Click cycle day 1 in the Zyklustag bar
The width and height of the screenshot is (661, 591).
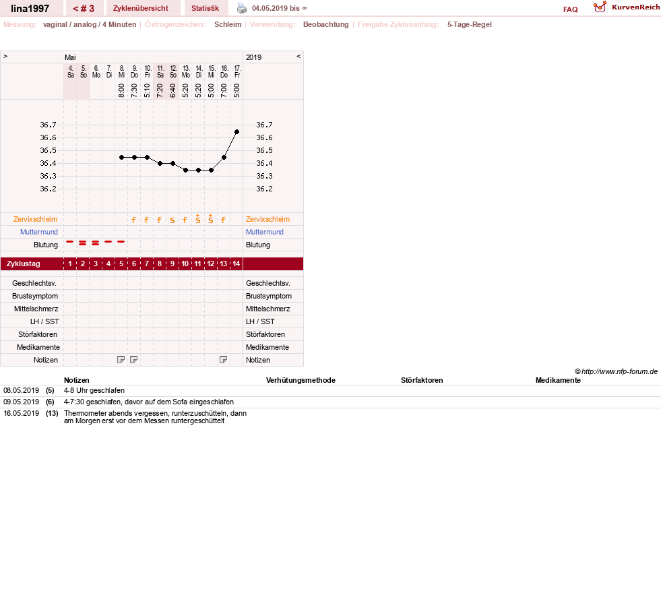click(70, 264)
